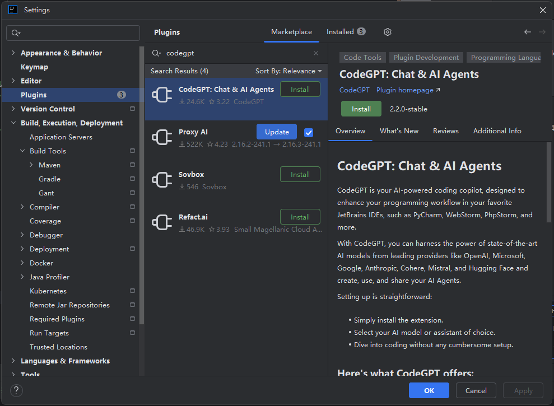Viewport: 554px width, 406px height.
Task: Click the Proxy AI plugin icon
Action: pos(162,137)
